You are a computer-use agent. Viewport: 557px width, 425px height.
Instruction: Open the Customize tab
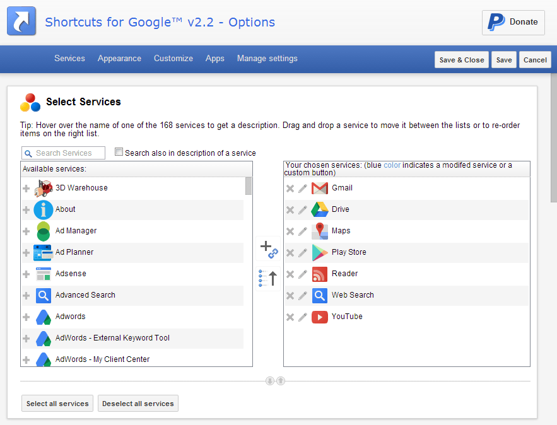[x=173, y=59]
